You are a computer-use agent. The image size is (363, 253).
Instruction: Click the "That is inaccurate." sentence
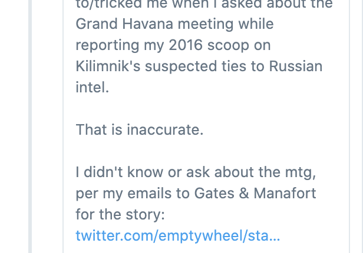pyautogui.click(x=140, y=129)
